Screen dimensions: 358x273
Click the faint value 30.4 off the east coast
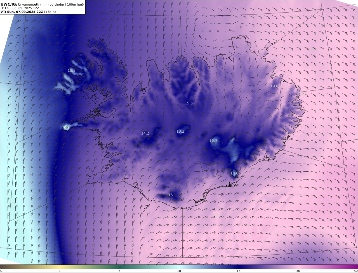(x=303, y=94)
